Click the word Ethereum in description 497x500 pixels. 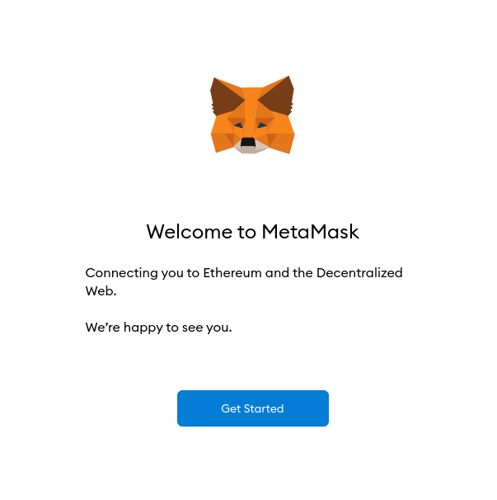232,273
